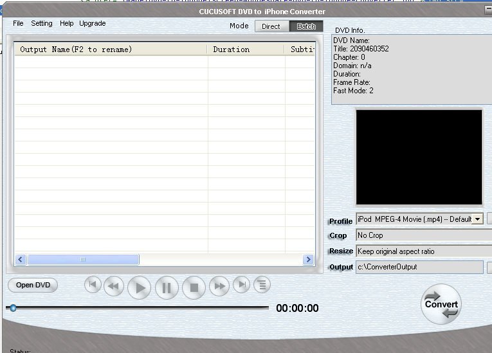Click the No Crop field
Viewport: 492px width, 353px height.
pyautogui.click(x=424, y=235)
